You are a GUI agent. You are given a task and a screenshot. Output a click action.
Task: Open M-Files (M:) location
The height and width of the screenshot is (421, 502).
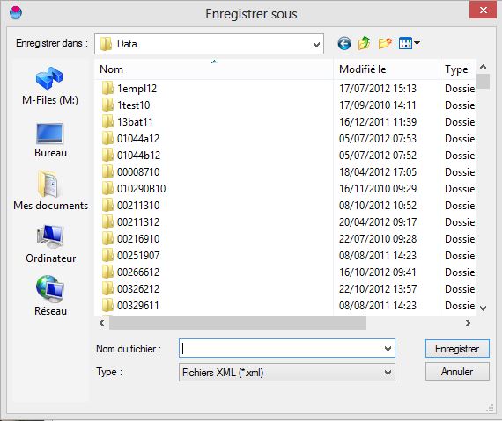tap(50, 86)
